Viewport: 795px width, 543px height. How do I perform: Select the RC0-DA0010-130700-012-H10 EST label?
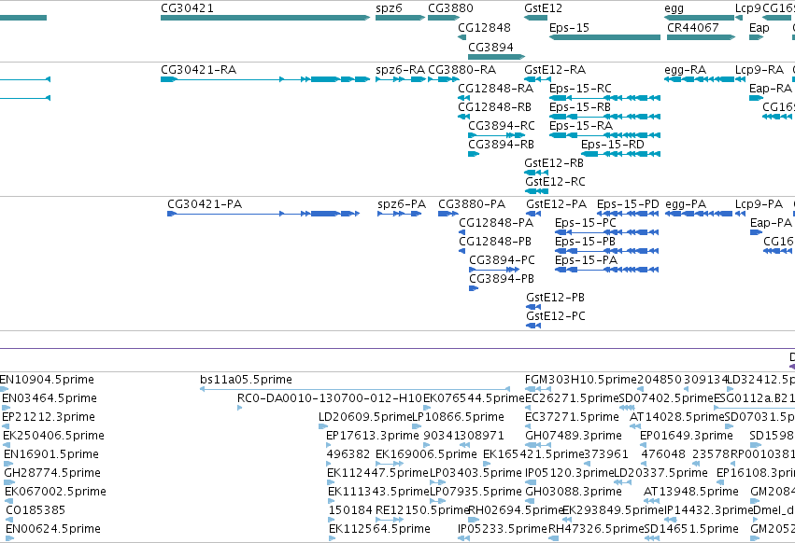[330, 398]
